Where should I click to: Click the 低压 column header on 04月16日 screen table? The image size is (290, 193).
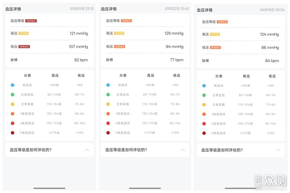click(272, 76)
